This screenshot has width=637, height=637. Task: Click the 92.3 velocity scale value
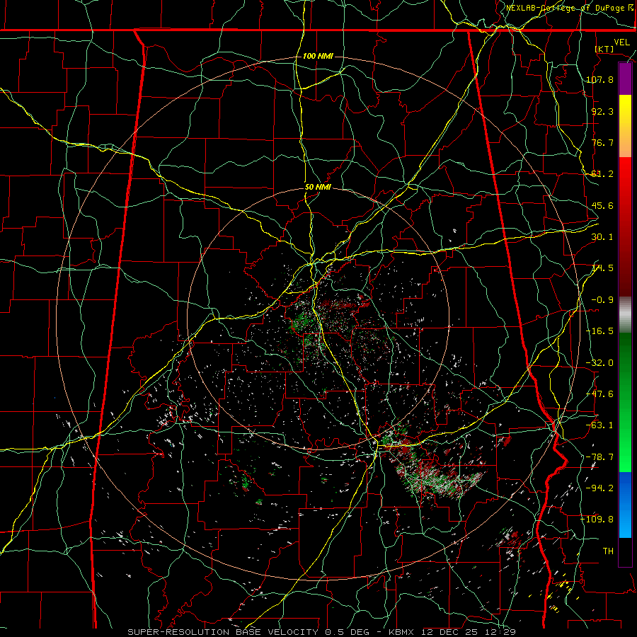pos(602,111)
